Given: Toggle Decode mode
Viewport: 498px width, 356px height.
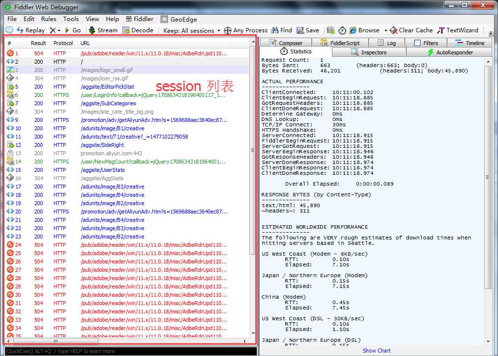Looking at the screenshot, I should [138, 30].
